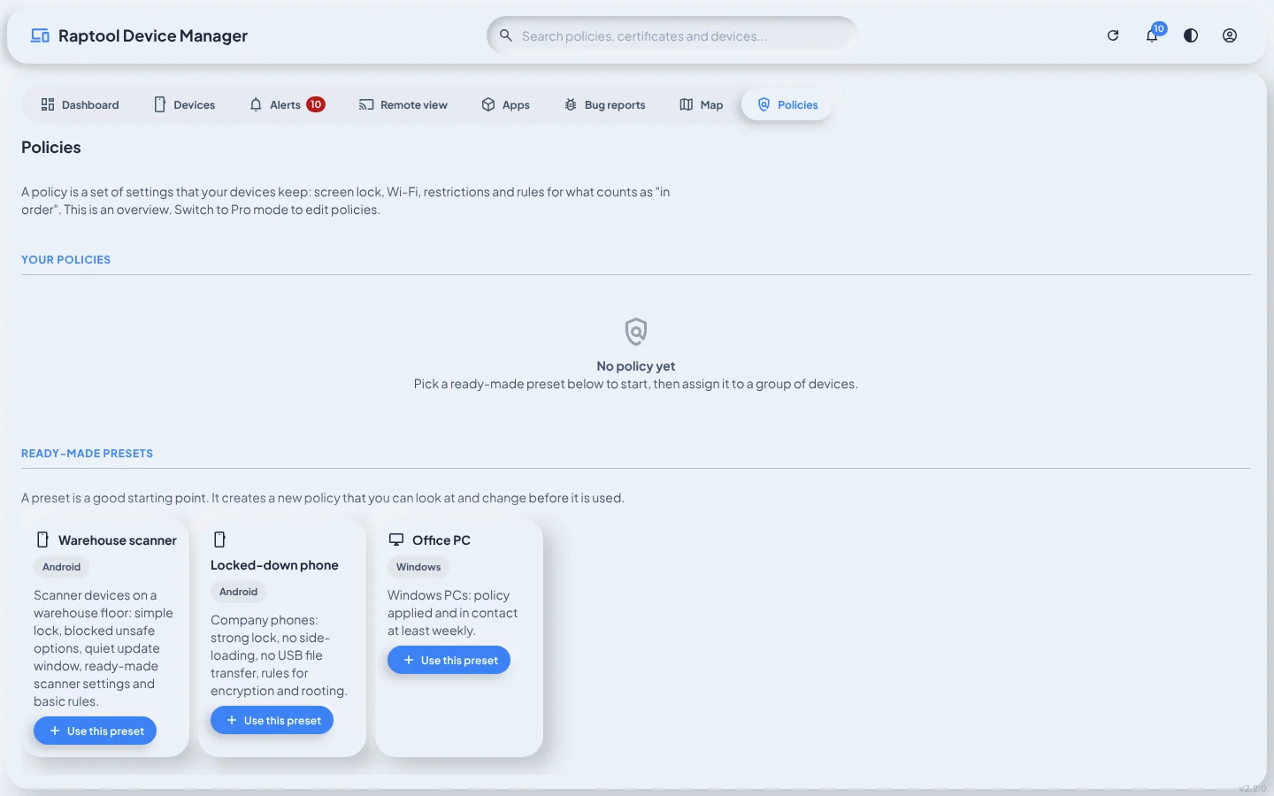Use this preset for Locked-down phone

click(272, 720)
